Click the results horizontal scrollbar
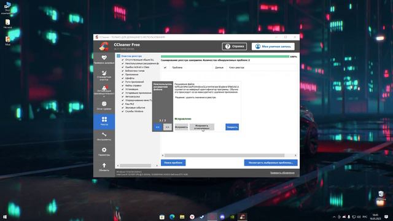 click(x=224, y=155)
